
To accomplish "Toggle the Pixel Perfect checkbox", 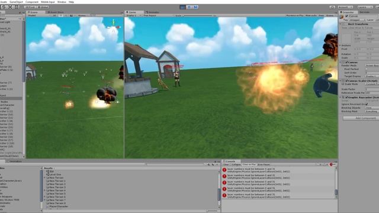I will click(367, 69).
